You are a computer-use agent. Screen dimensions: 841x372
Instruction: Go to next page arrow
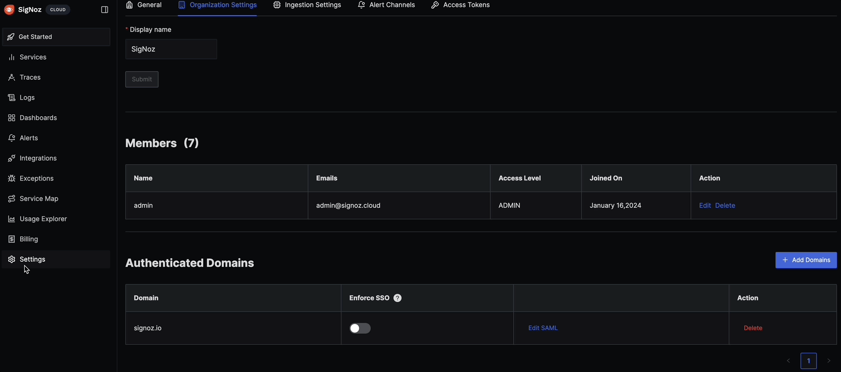[x=829, y=361]
